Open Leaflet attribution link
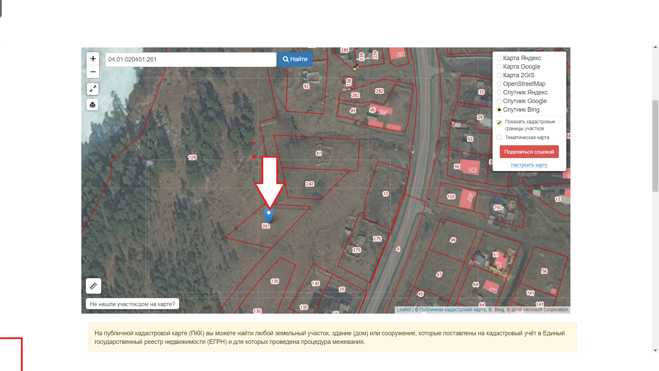The height and width of the screenshot is (371, 659). (404, 310)
